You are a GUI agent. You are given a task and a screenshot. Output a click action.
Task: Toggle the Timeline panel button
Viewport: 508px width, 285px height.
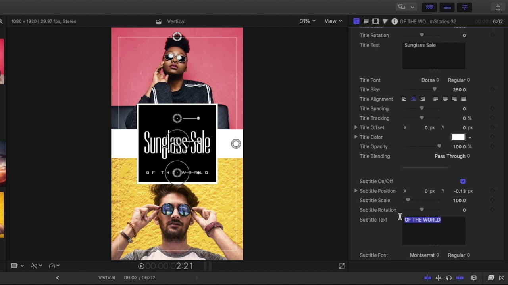(x=447, y=7)
